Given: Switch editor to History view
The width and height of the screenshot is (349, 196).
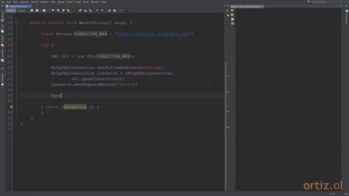Looking at the screenshot, I should click(x=22, y=11).
